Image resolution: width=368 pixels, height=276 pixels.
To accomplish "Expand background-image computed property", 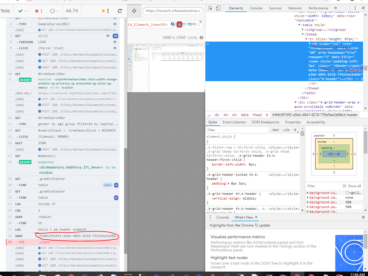I will (308, 197).
